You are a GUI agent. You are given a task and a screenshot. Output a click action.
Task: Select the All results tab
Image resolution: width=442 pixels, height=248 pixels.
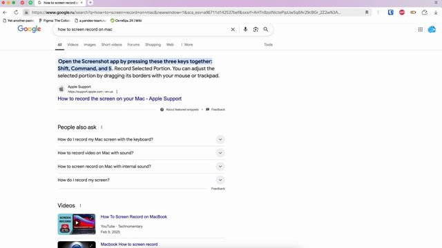60,45
